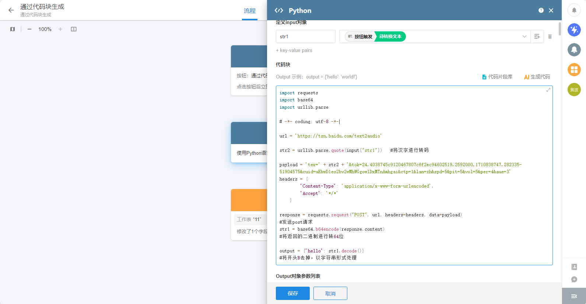Open field selector icon beside str1 value
The width and height of the screenshot is (586, 304).
point(537,36)
